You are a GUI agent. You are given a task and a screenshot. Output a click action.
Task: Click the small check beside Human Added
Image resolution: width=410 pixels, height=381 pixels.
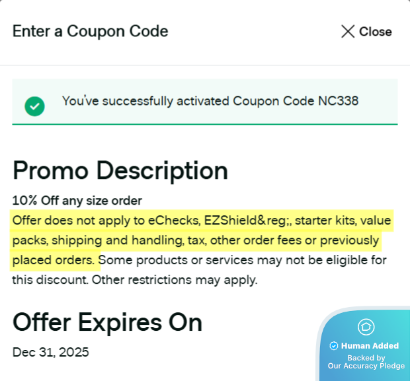(334, 345)
